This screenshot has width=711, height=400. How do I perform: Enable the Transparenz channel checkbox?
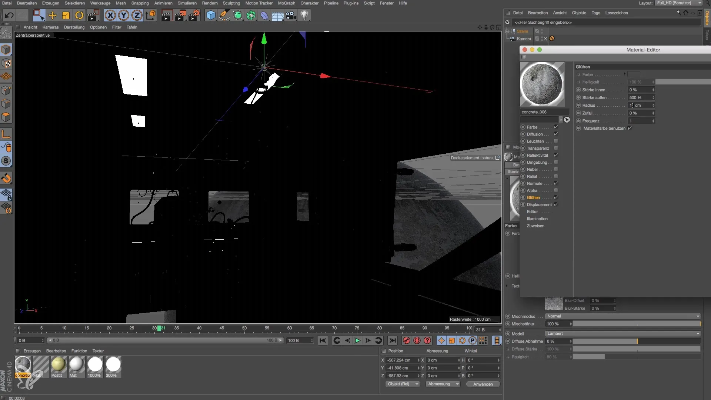tap(556, 148)
